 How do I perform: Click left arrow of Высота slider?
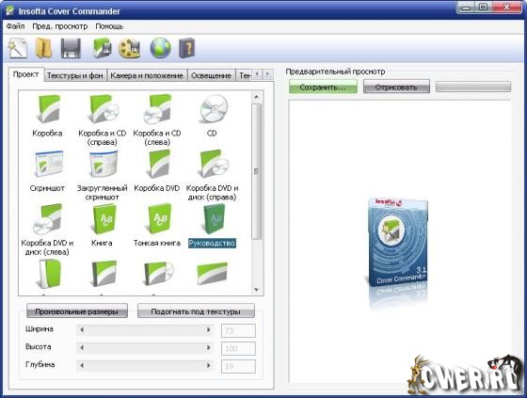point(82,348)
